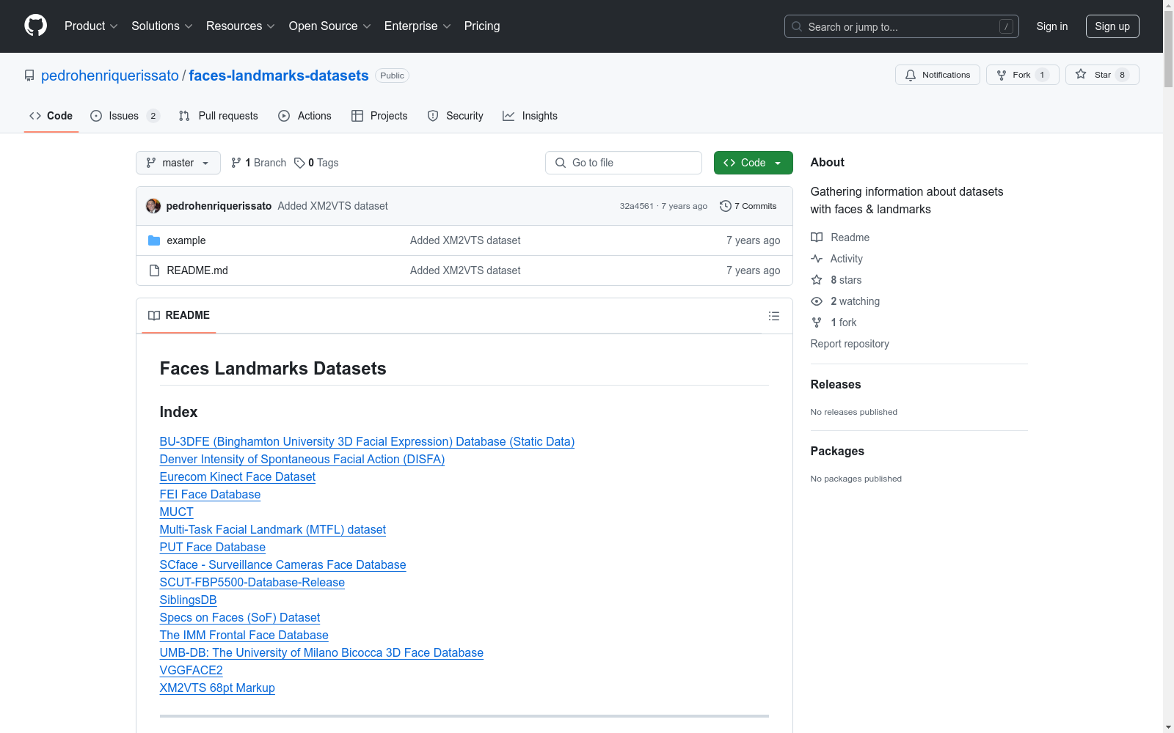The image size is (1174, 733).
Task: Switch to the Insights tab
Action: [x=530, y=116]
